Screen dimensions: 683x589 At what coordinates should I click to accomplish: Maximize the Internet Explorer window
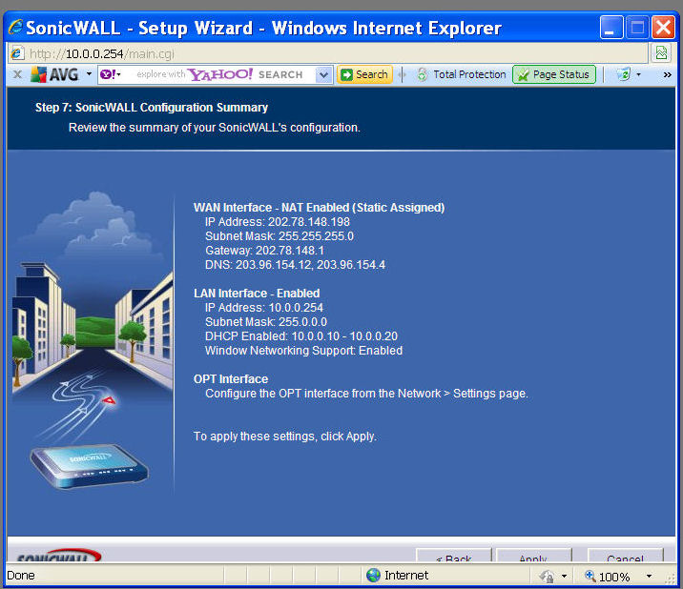pyautogui.click(x=638, y=28)
